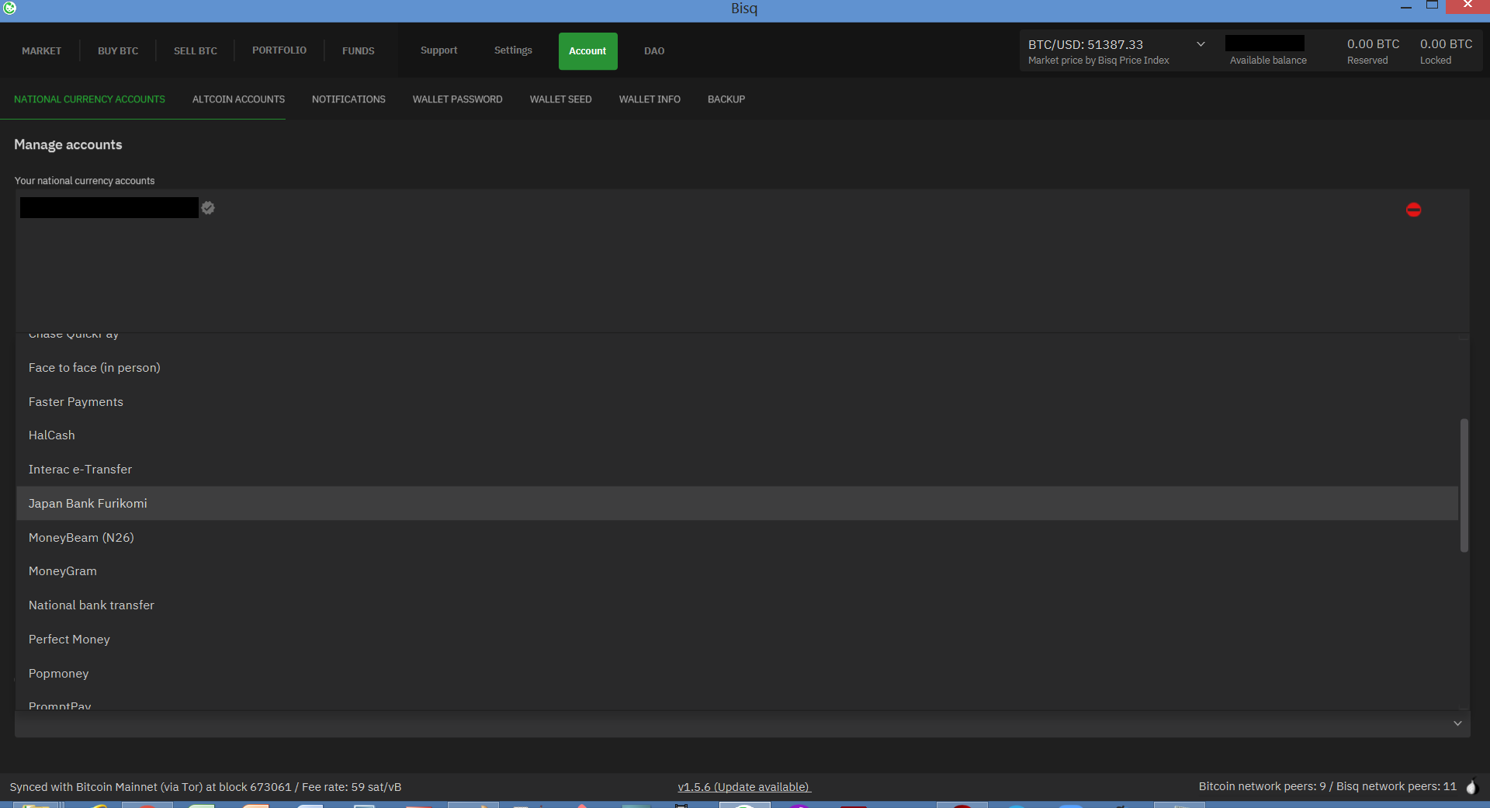Open the Settings section
This screenshot has width=1490, height=808.
(x=513, y=50)
